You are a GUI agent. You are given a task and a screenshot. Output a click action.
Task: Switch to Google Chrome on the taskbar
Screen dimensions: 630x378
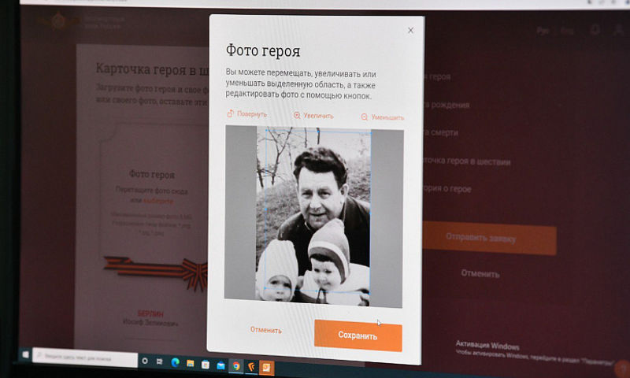(235, 366)
